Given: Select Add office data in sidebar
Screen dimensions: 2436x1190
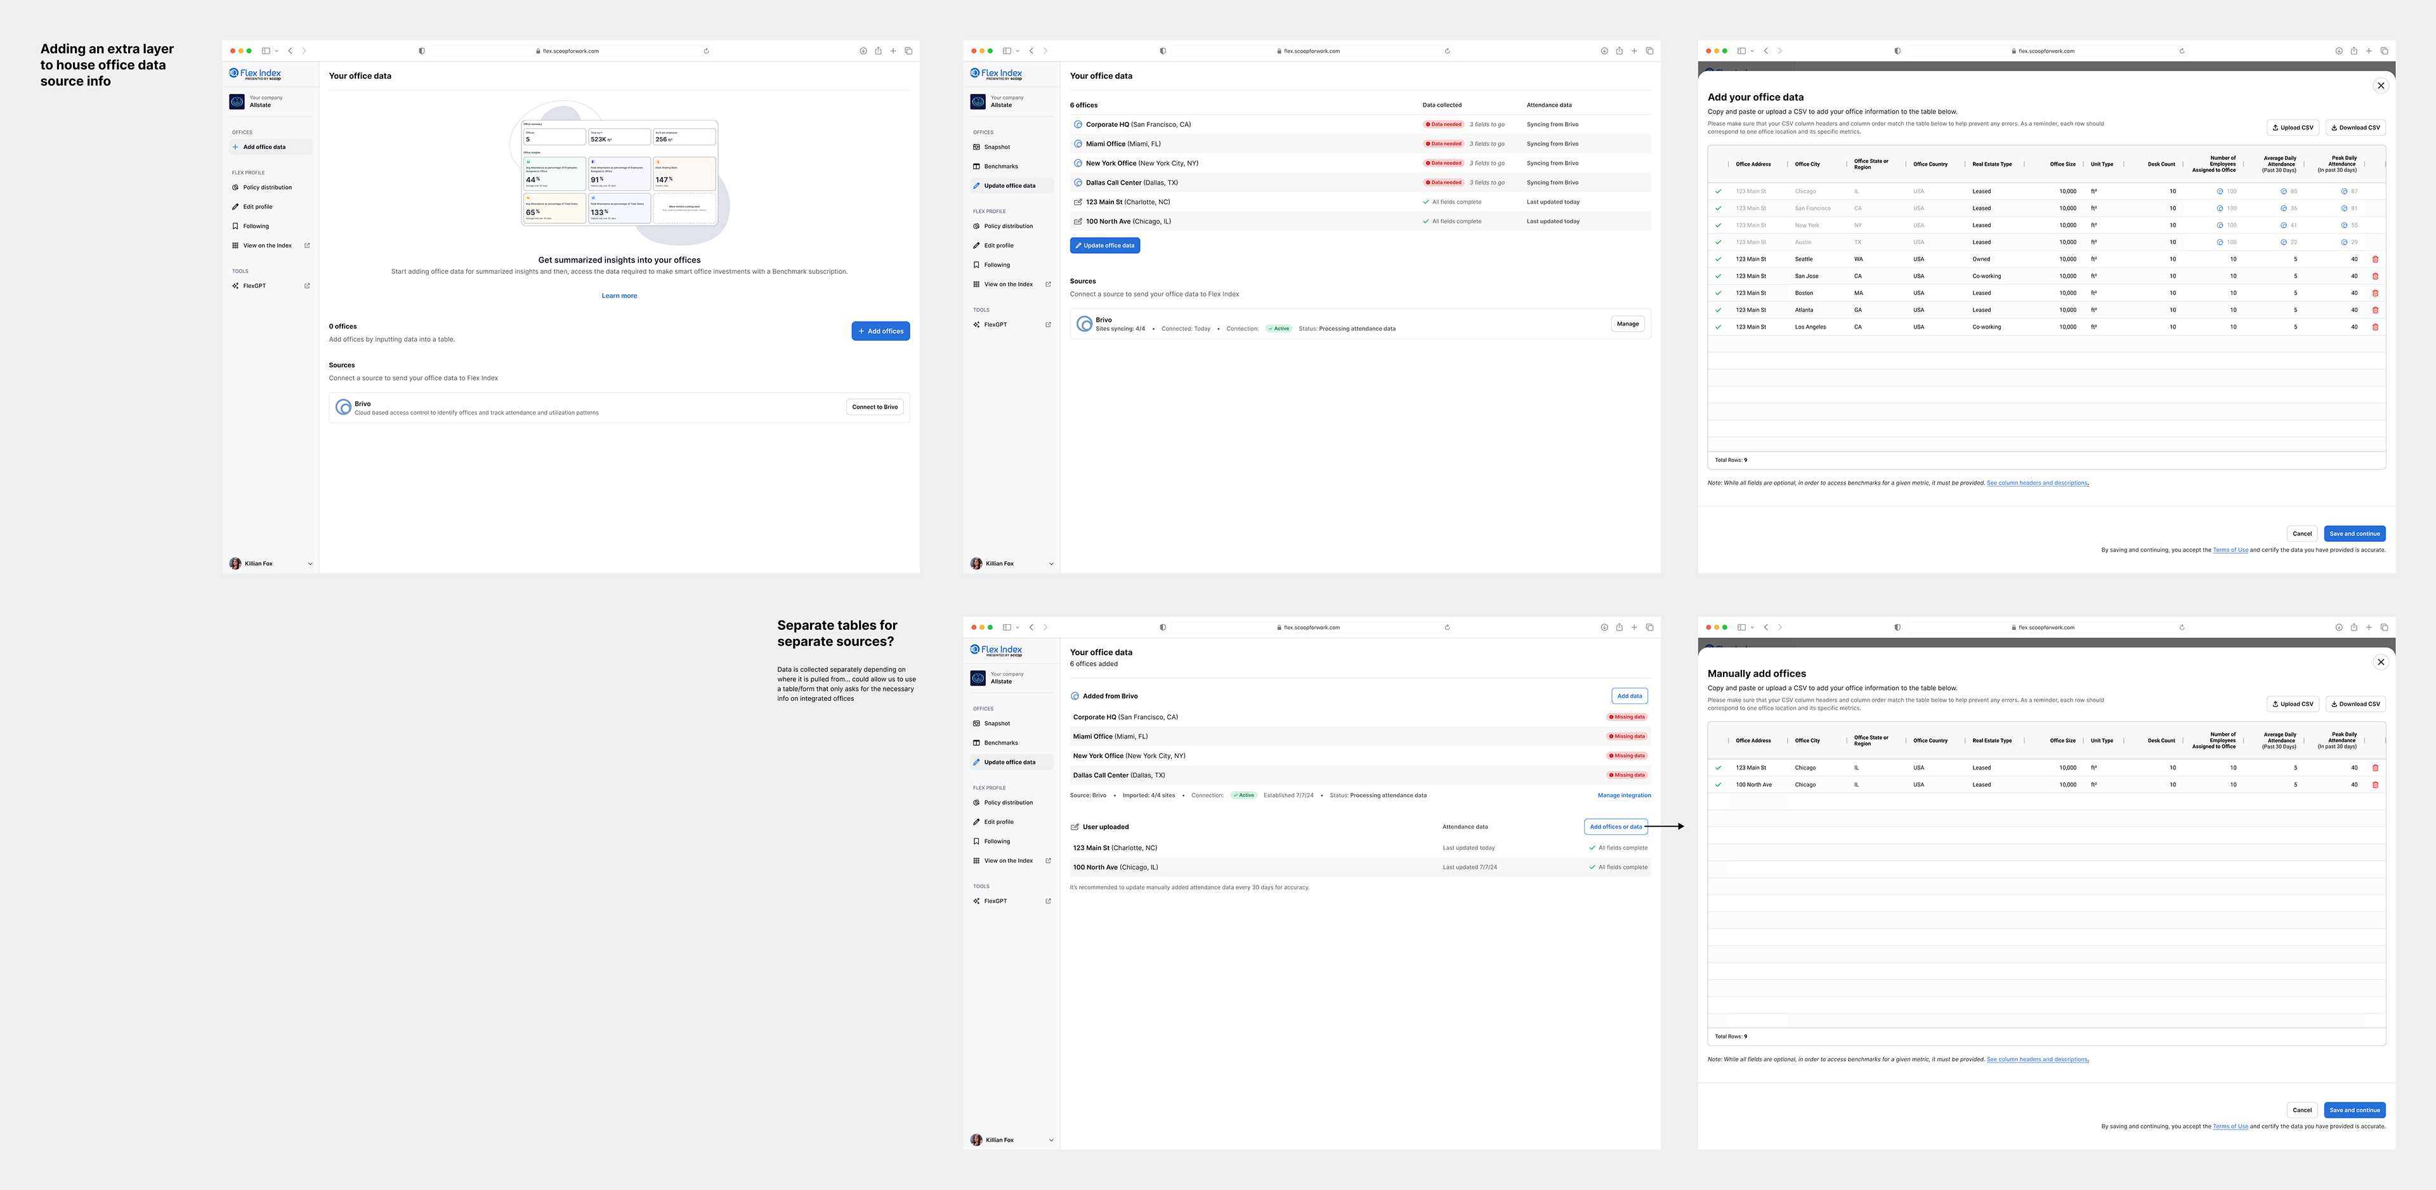Looking at the screenshot, I should click(x=264, y=147).
